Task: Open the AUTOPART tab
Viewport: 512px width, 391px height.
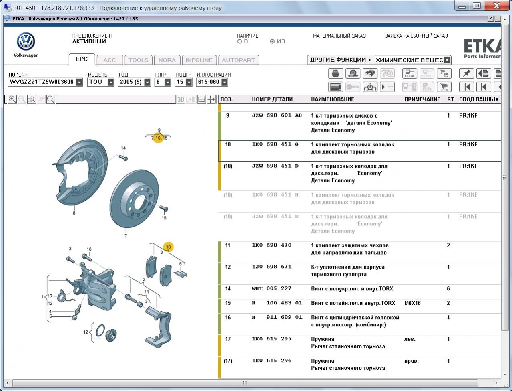Action: click(x=239, y=60)
